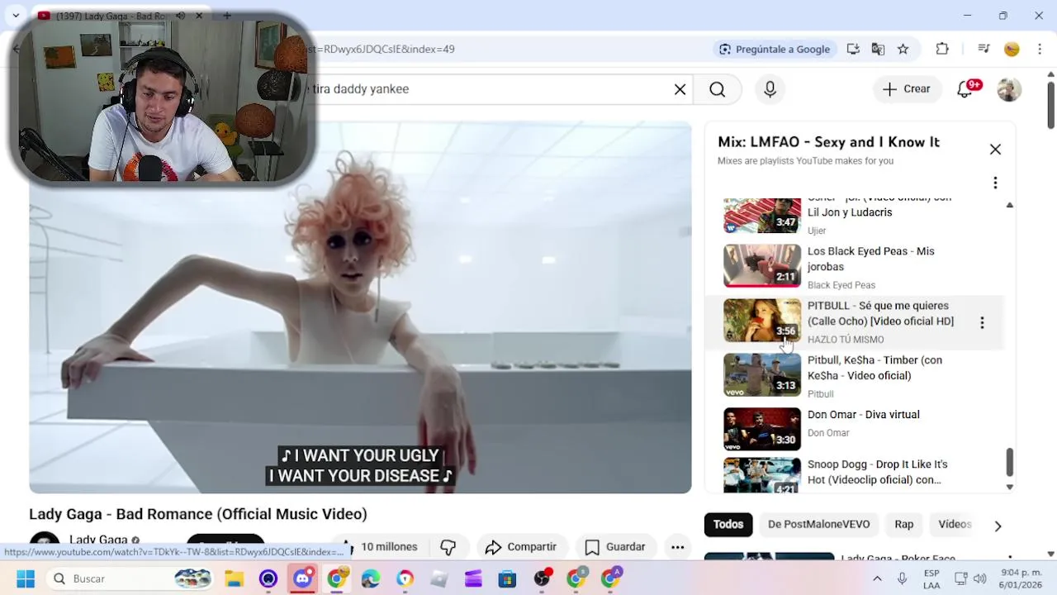Start voice search with microphone icon
Viewport: 1057px width, 595px height.
tap(770, 89)
